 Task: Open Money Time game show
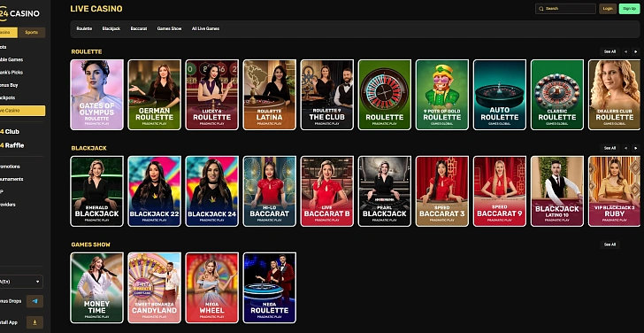[x=97, y=288]
